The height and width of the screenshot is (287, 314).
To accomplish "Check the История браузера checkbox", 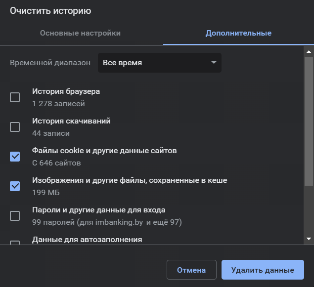I will click(15, 97).
